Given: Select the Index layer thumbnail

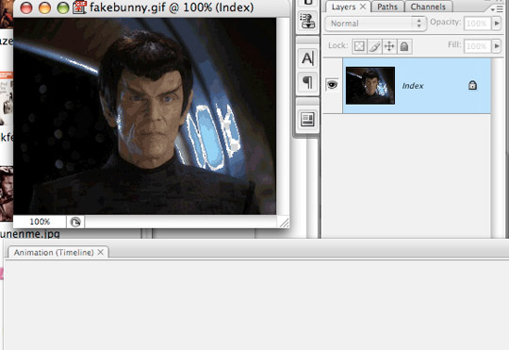Looking at the screenshot, I should (x=370, y=86).
